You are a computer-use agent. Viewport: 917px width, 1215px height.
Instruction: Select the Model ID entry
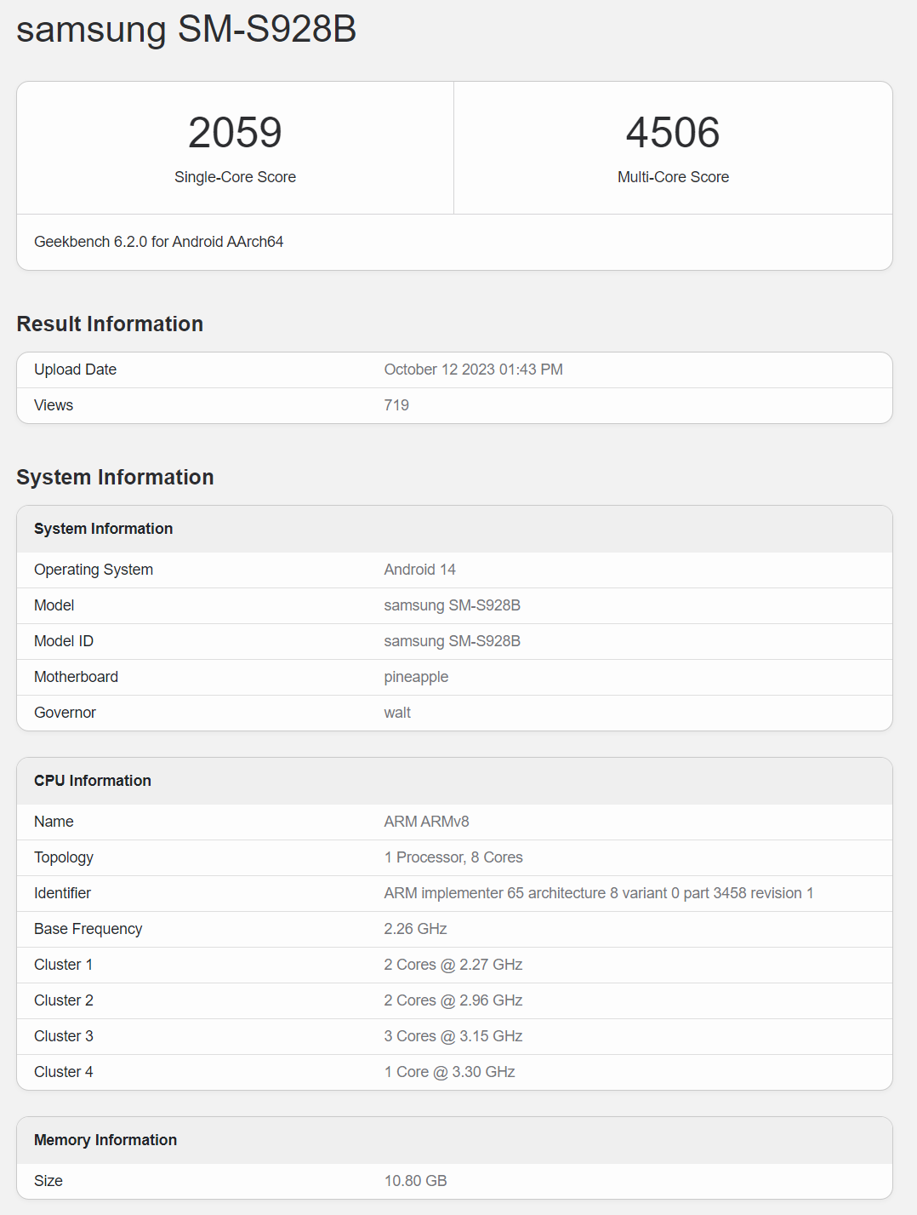tap(452, 640)
